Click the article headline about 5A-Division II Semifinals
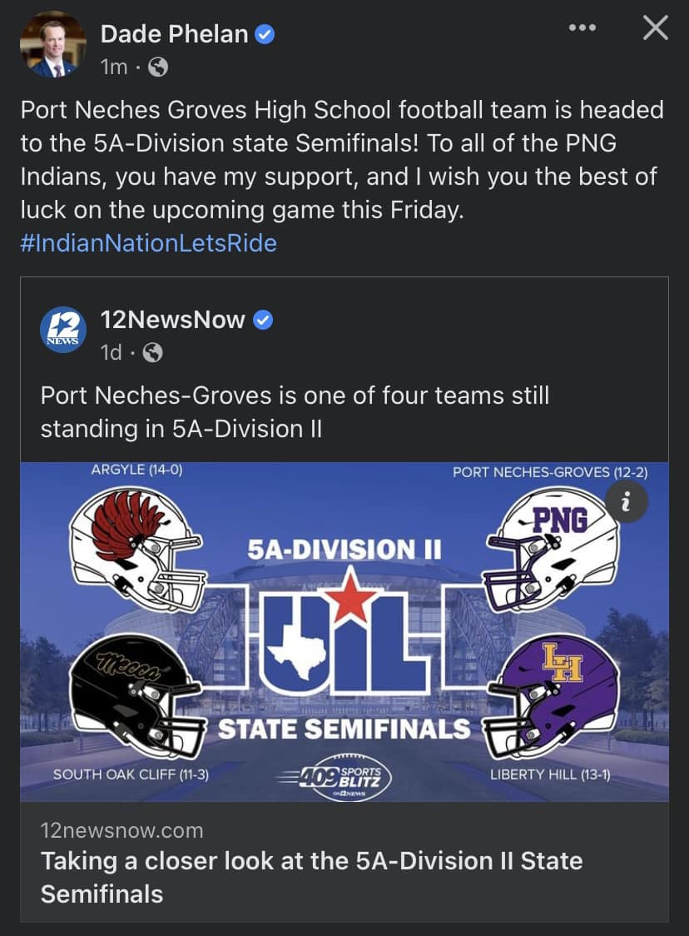This screenshot has height=936, width=689. click(x=311, y=878)
